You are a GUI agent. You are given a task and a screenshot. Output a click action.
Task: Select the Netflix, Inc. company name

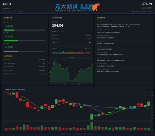click(x=7, y=8)
